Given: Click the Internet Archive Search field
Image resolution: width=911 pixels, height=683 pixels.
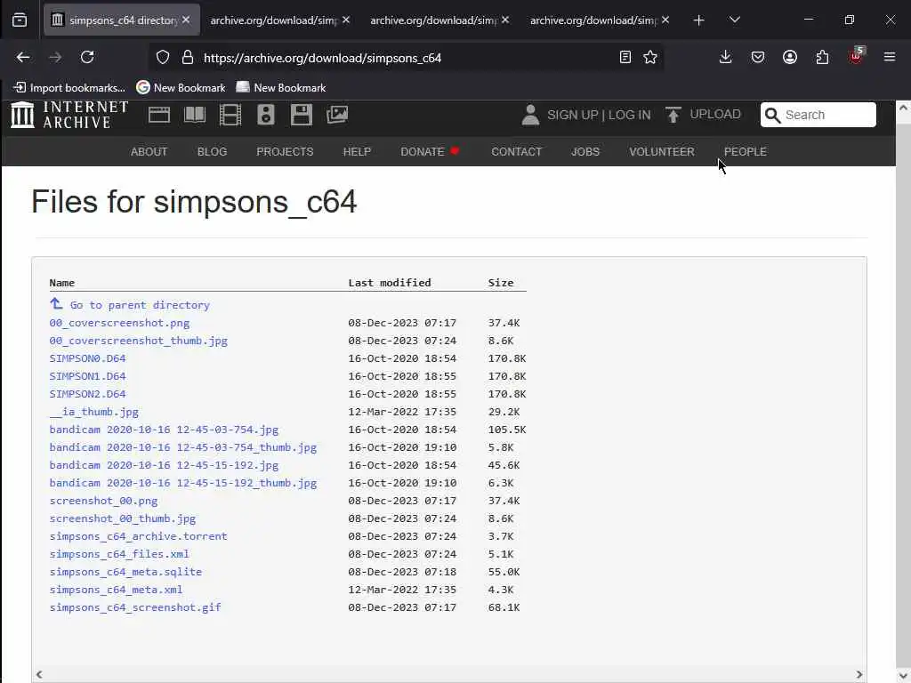Looking at the screenshot, I should (x=818, y=115).
